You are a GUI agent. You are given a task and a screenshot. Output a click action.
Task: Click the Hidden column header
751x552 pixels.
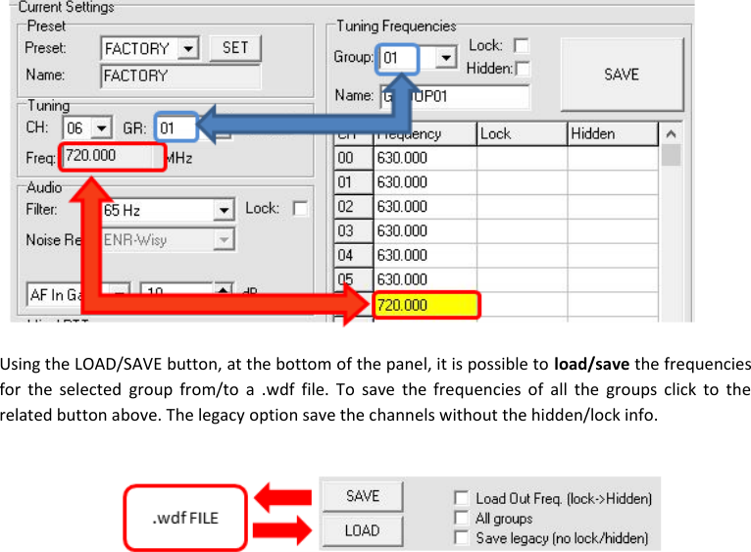[613, 133]
